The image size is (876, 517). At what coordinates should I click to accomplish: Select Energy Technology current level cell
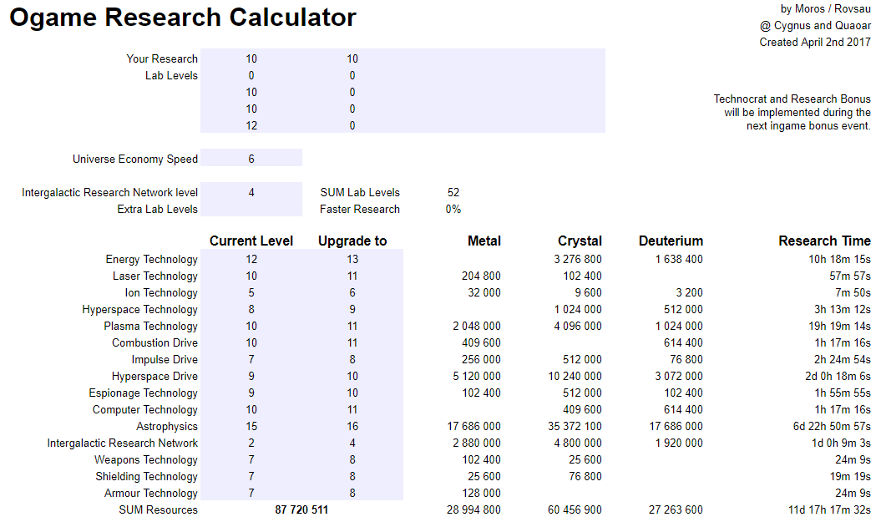251,260
